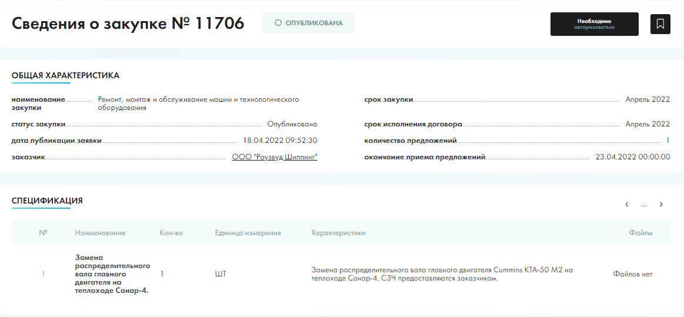Click the 'Файлов нет' cell
This screenshot has height=317, width=684.
[x=633, y=274]
